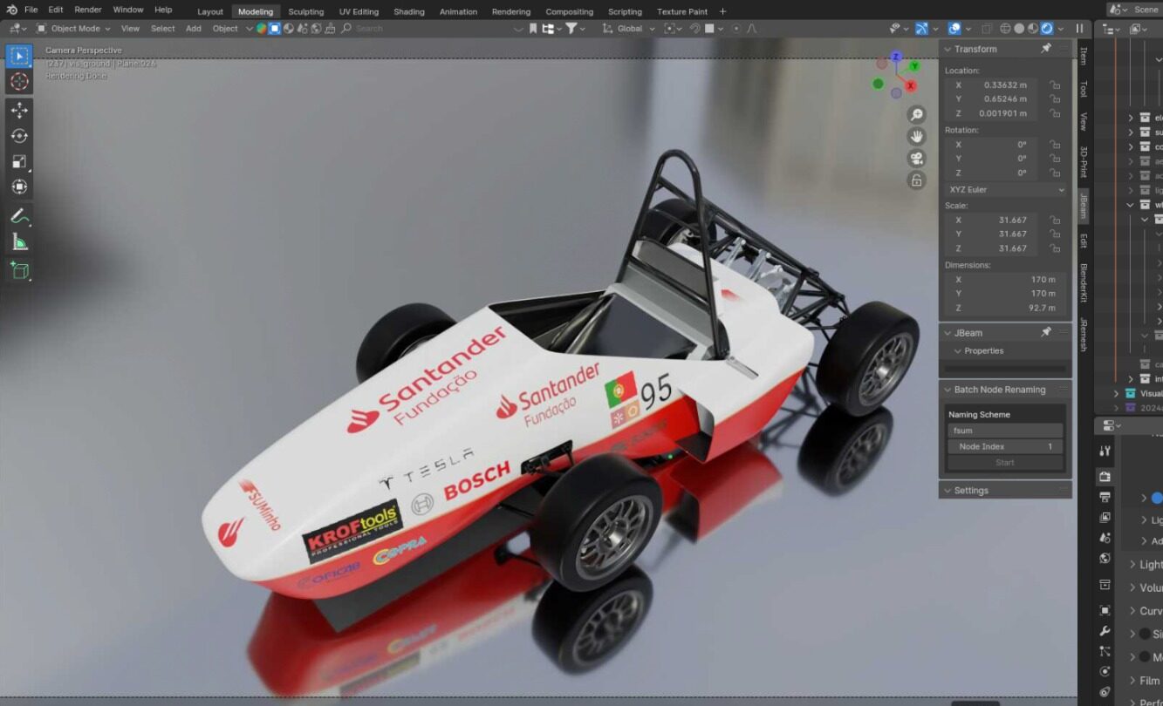Open the File menu
Screen dimensions: 1163x706
(31, 10)
